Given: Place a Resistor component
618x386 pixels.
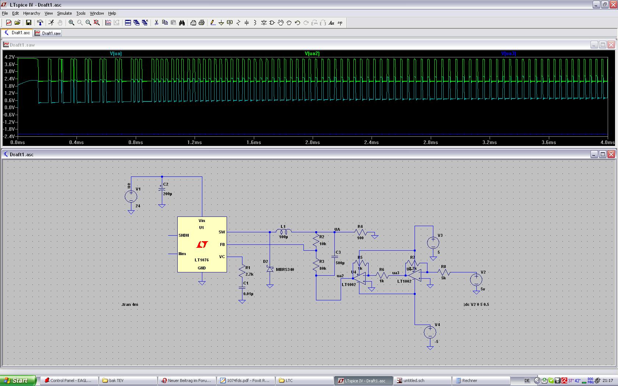Looking at the screenshot, I should [x=238, y=23].
